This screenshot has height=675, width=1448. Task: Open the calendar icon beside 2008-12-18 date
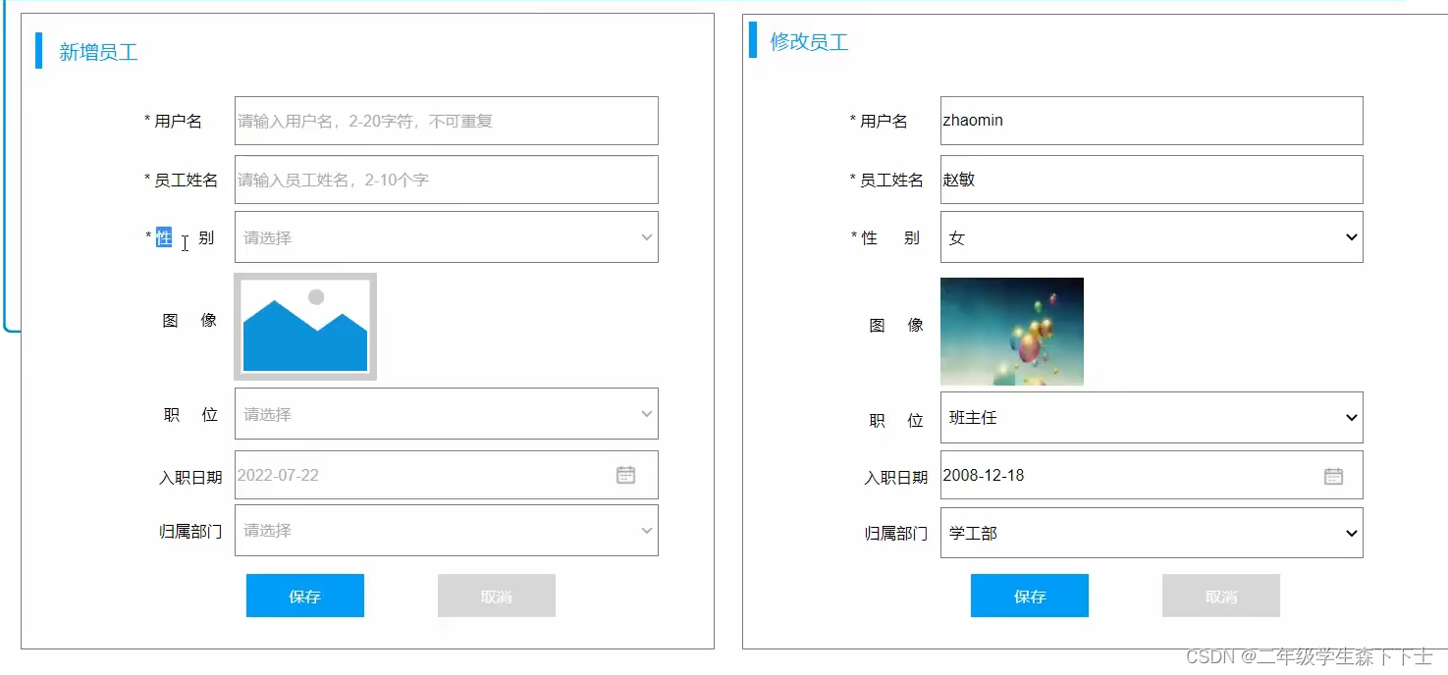1332,475
